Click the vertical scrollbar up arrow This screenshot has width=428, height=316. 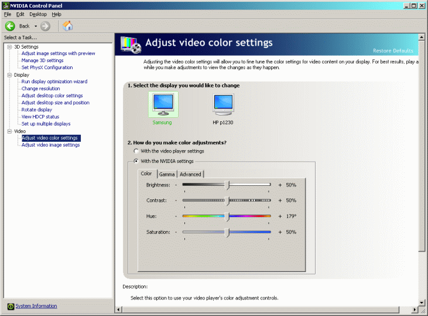pyautogui.click(x=422, y=37)
